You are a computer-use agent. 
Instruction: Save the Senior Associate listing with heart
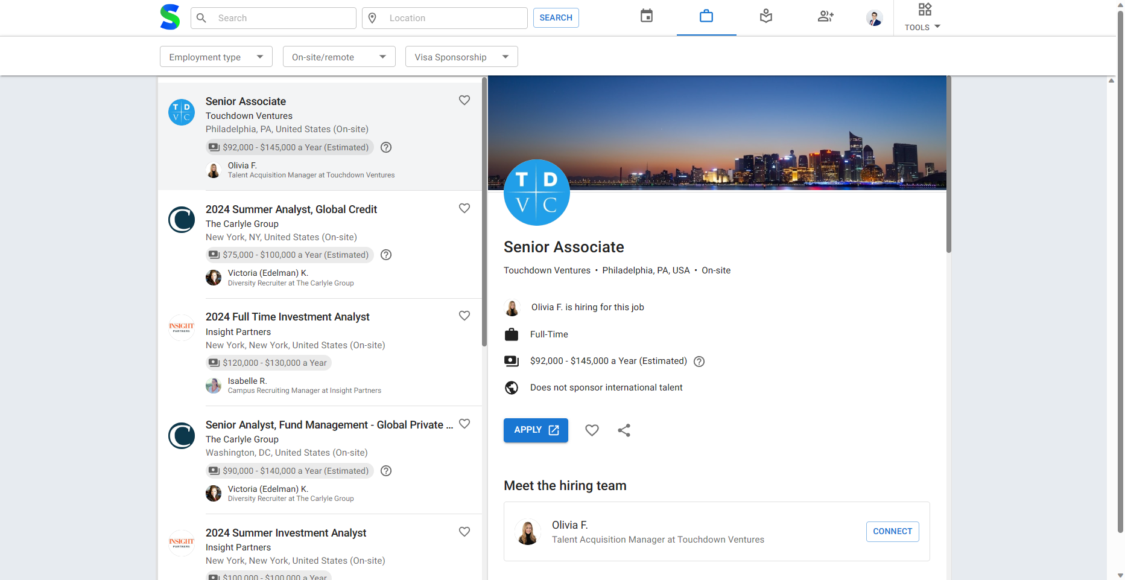[464, 100]
